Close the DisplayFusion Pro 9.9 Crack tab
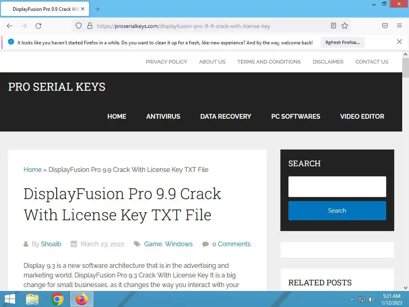 pyautogui.click(x=83, y=9)
